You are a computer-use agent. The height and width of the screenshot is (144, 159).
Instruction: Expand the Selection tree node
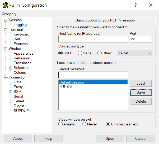[11, 68]
